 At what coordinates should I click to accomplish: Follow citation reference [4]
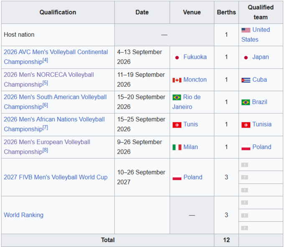[x=45, y=60]
